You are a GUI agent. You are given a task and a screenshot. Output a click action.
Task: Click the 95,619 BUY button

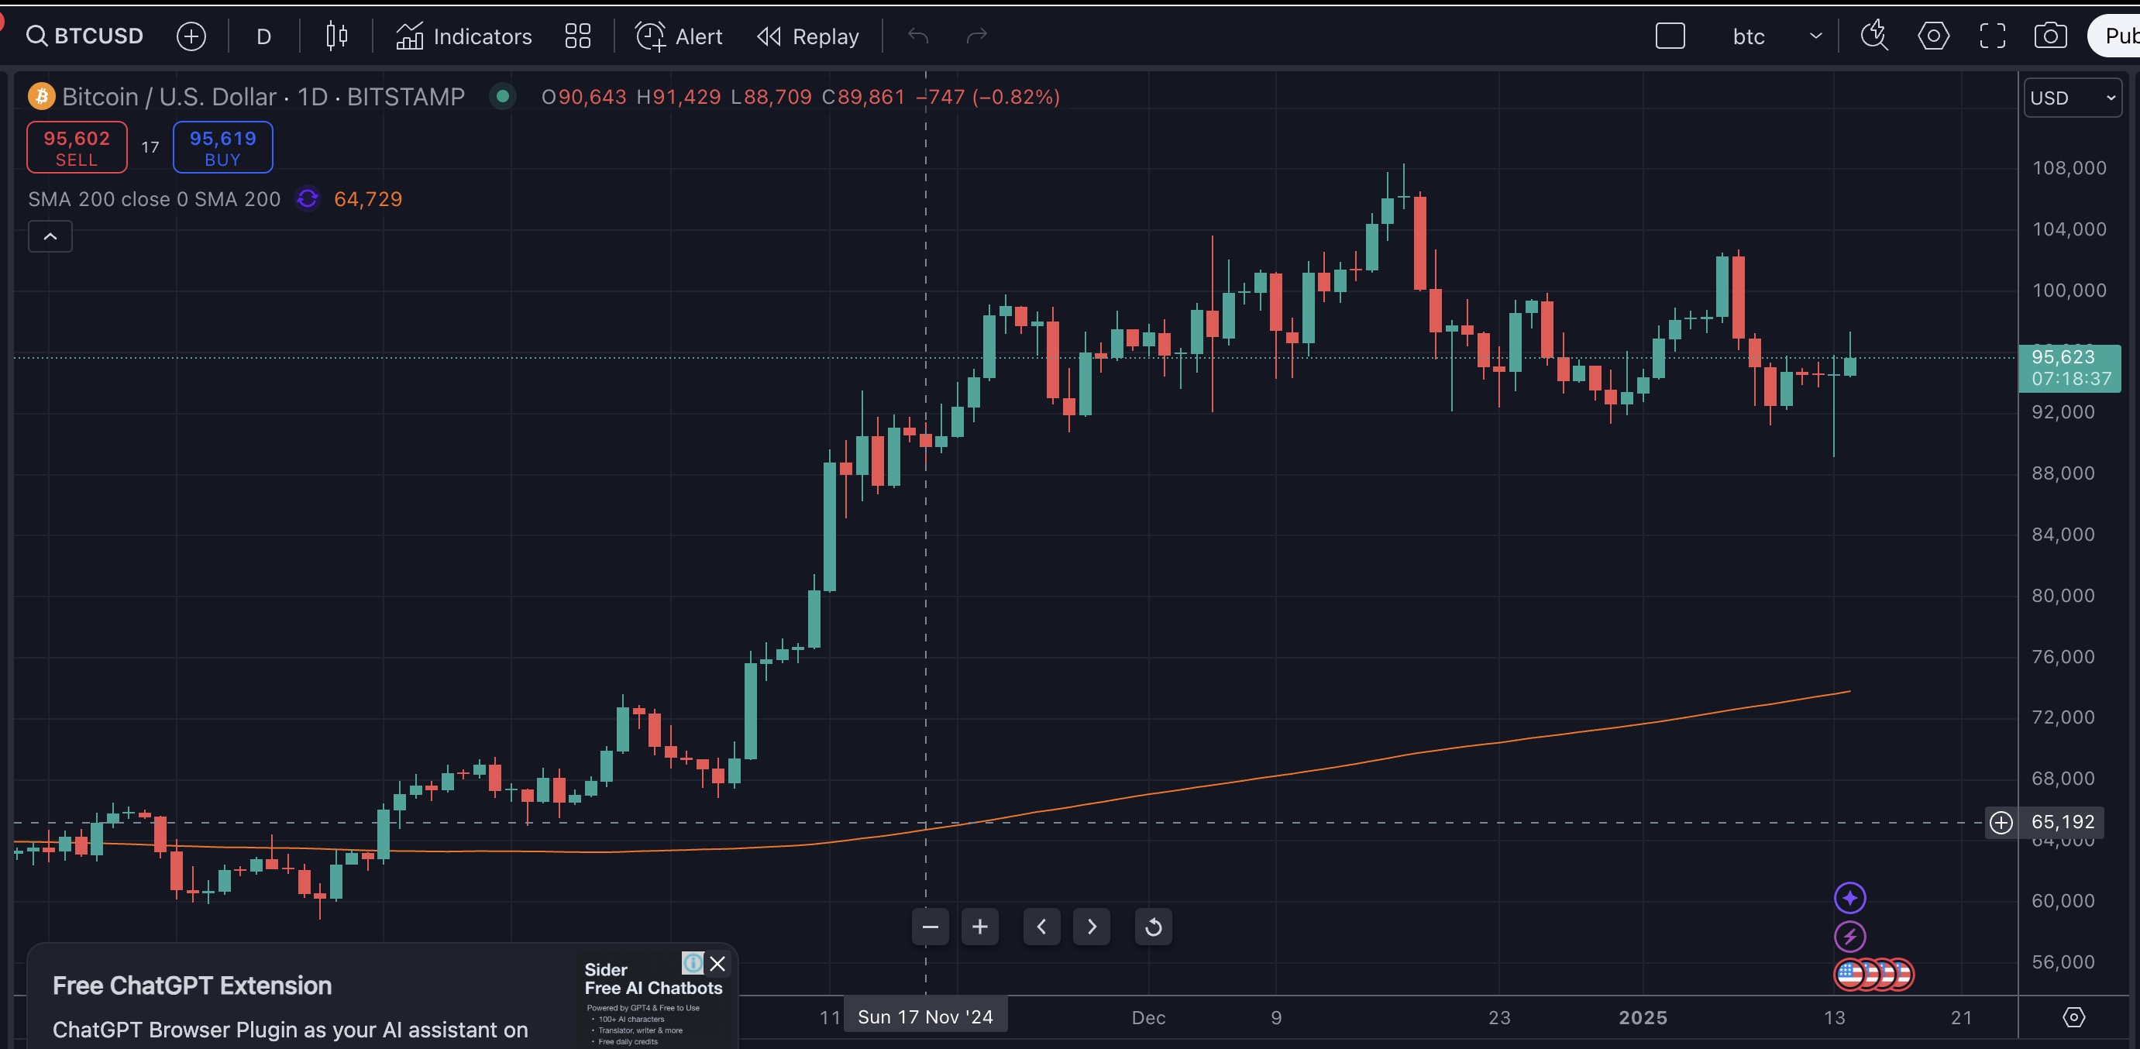(x=222, y=148)
